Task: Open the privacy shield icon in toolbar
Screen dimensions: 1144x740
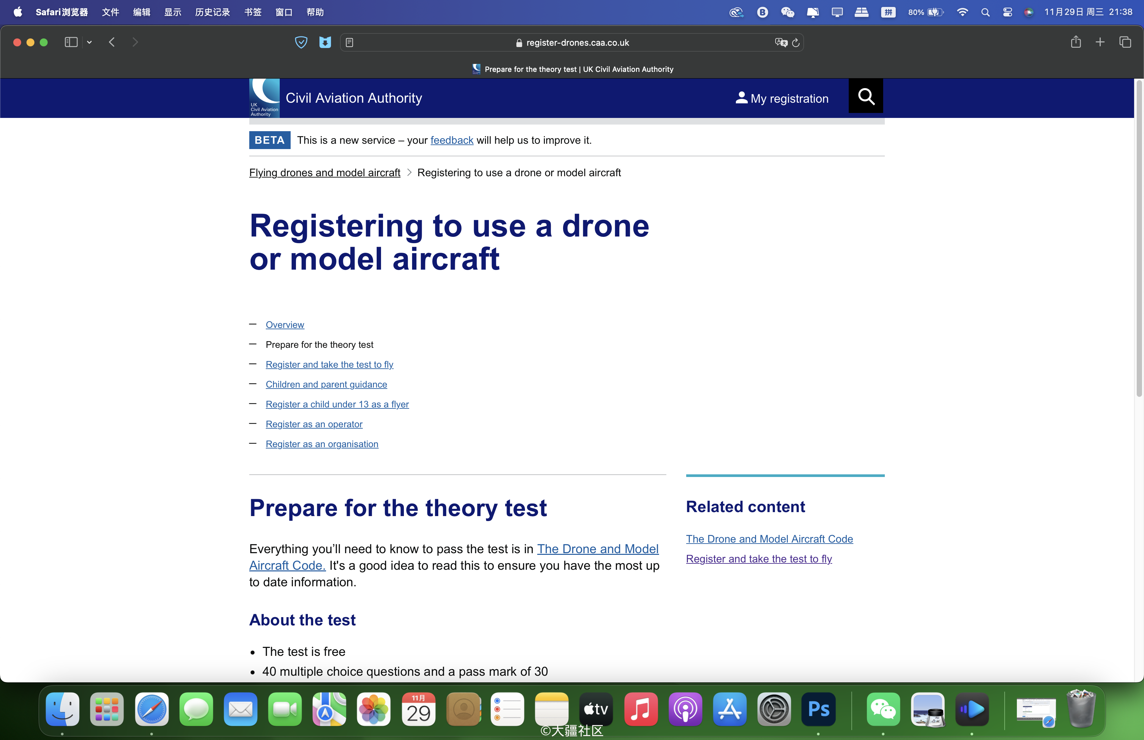Action: 301,42
